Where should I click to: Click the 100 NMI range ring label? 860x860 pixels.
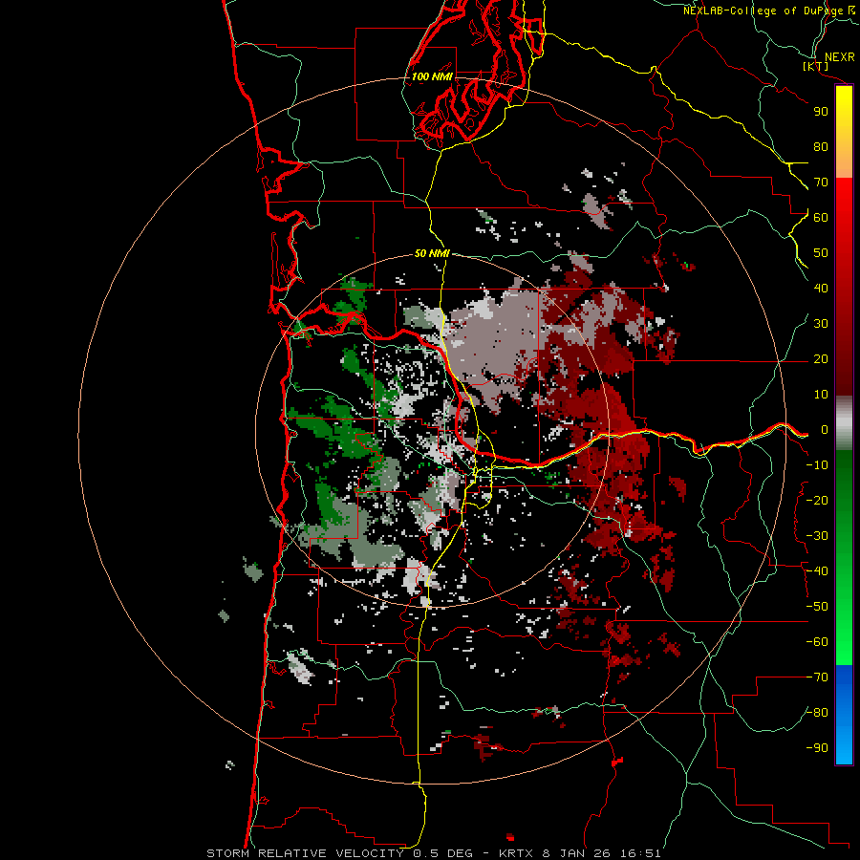[x=432, y=76]
